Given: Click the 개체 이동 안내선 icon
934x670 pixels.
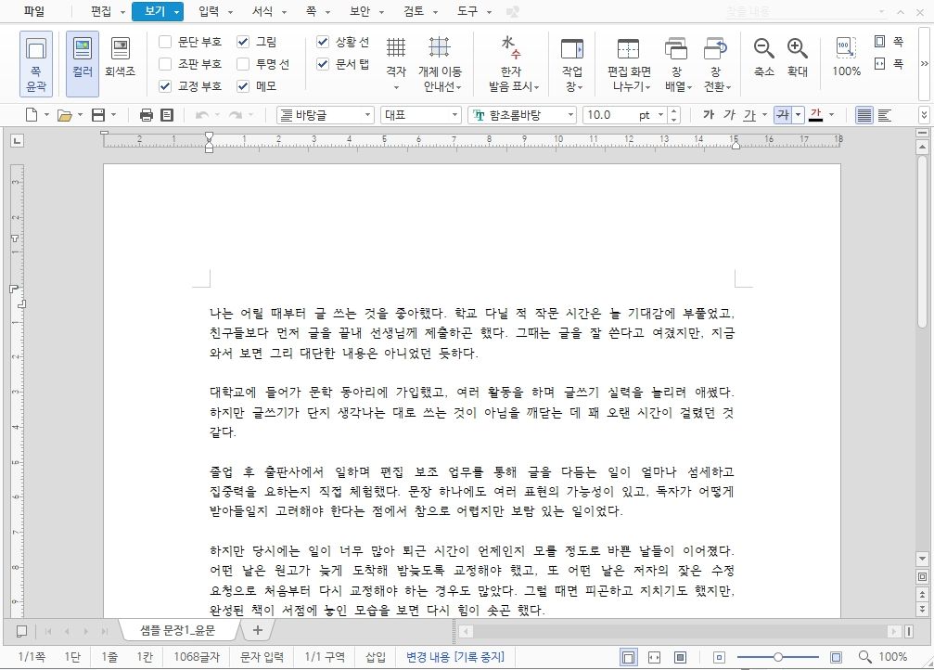Looking at the screenshot, I should click(440, 64).
